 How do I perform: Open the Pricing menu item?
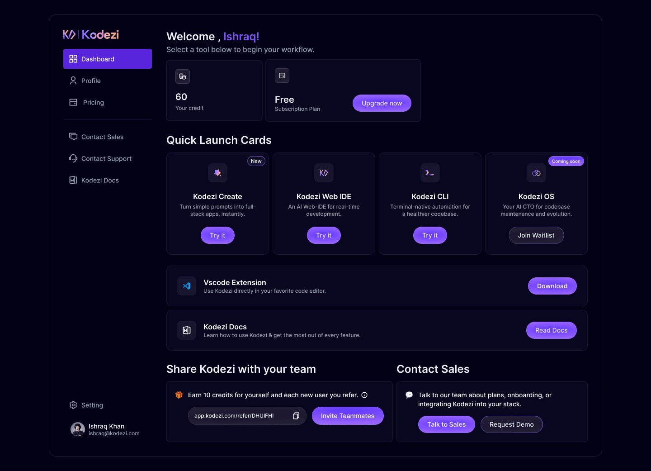pos(93,102)
